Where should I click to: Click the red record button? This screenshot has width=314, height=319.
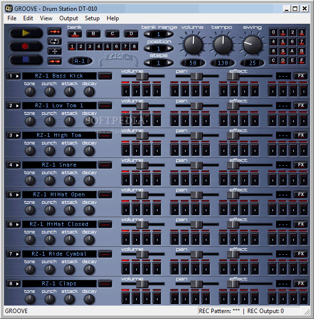tap(26, 46)
